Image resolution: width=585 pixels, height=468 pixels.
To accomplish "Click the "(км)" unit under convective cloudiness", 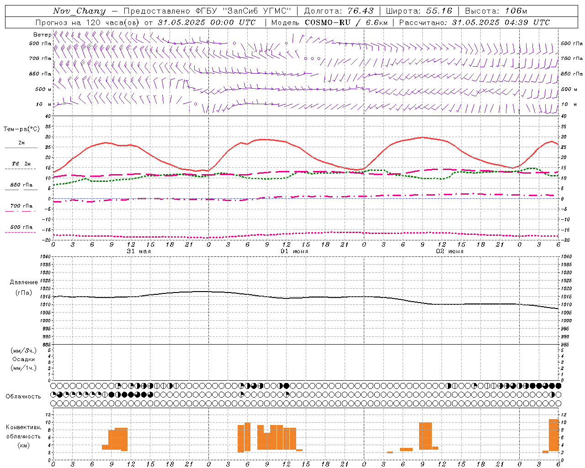I will (24, 445).
